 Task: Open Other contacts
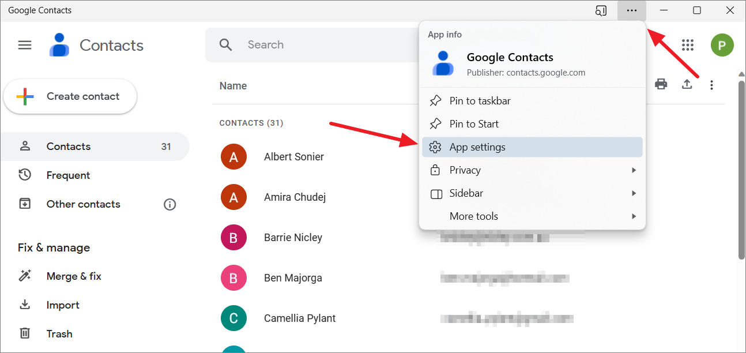coord(95,204)
